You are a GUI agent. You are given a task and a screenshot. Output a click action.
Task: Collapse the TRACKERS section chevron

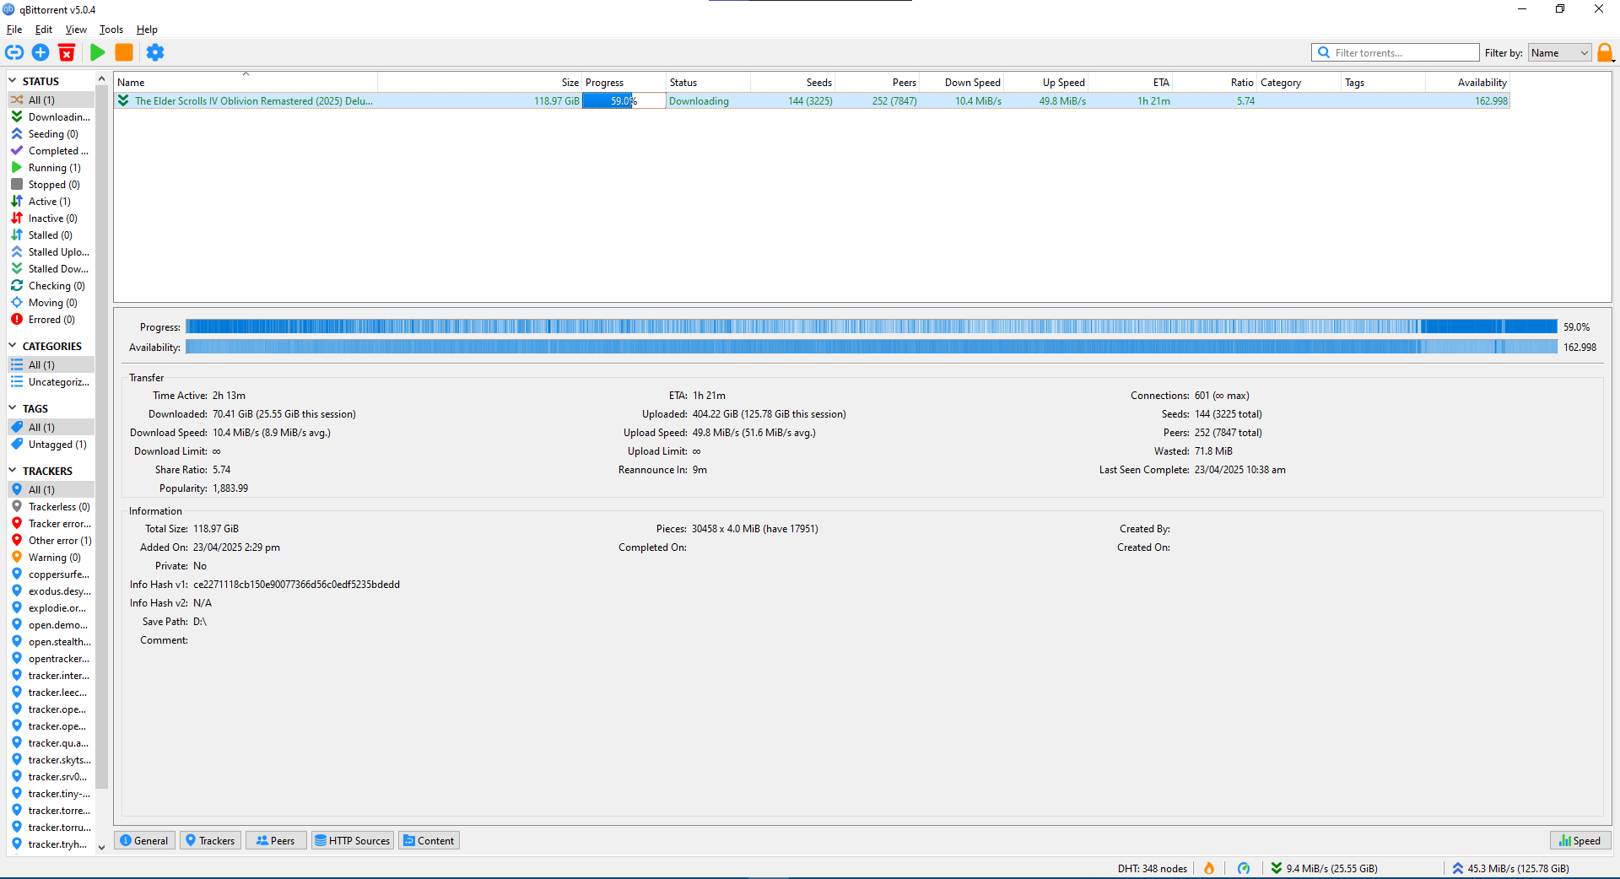[x=13, y=471]
